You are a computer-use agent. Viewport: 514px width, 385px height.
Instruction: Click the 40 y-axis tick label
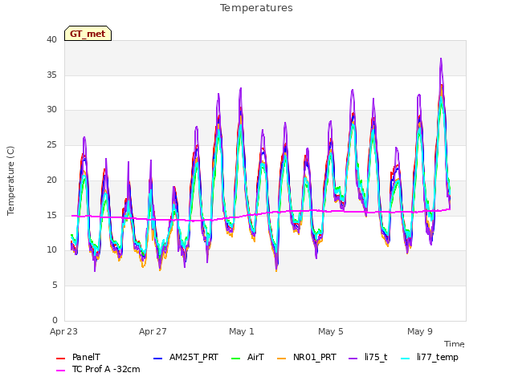[x=51, y=39]
